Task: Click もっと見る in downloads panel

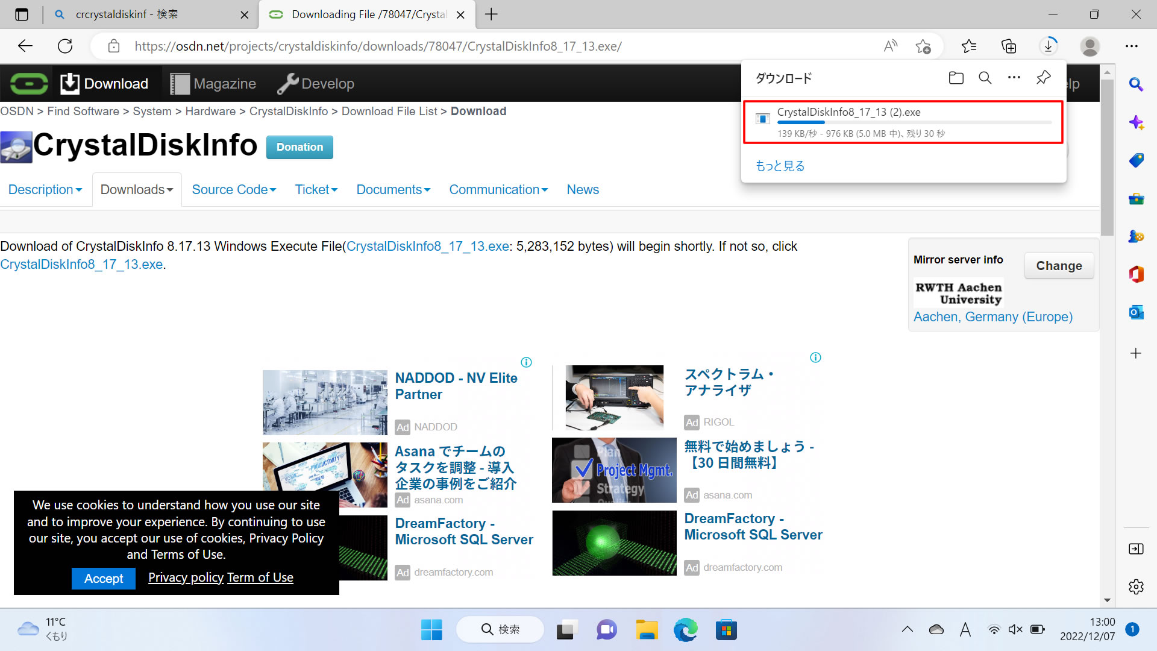Action: click(780, 166)
